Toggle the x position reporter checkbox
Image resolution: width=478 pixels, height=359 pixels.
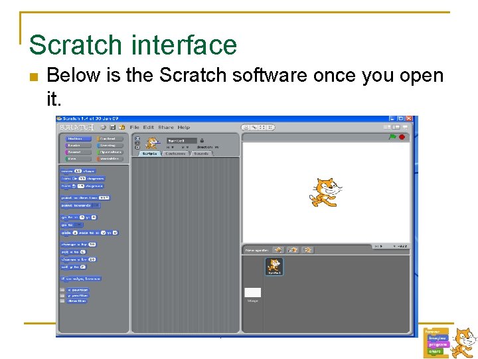[62, 290]
